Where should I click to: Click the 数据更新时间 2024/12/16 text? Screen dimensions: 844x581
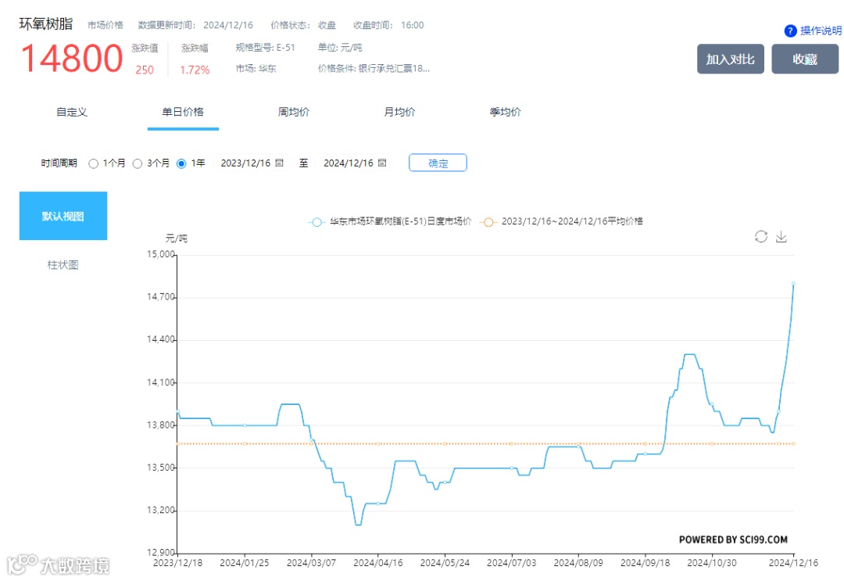pyautogui.click(x=195, y=25)
